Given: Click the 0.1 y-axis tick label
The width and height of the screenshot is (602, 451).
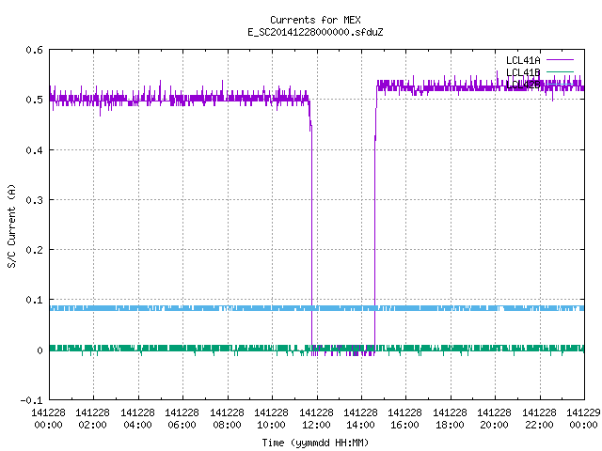Looking at the screenshot, I should point(34,300).
